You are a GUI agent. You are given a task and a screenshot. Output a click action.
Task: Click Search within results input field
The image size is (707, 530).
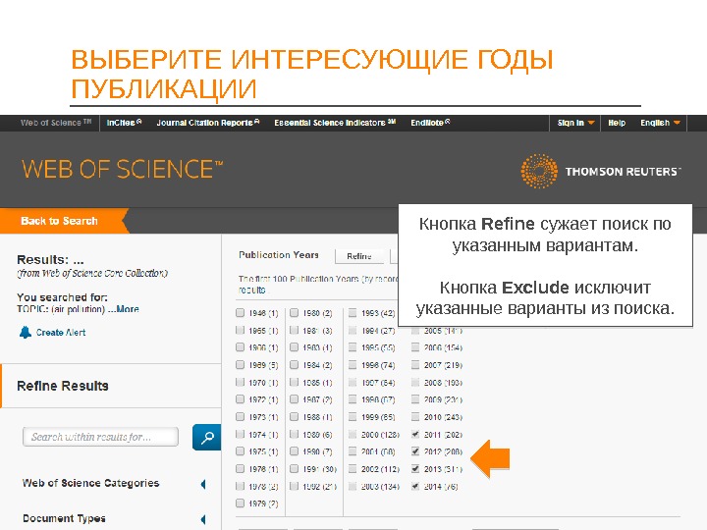pyautogui.click(x=100, y=437)
